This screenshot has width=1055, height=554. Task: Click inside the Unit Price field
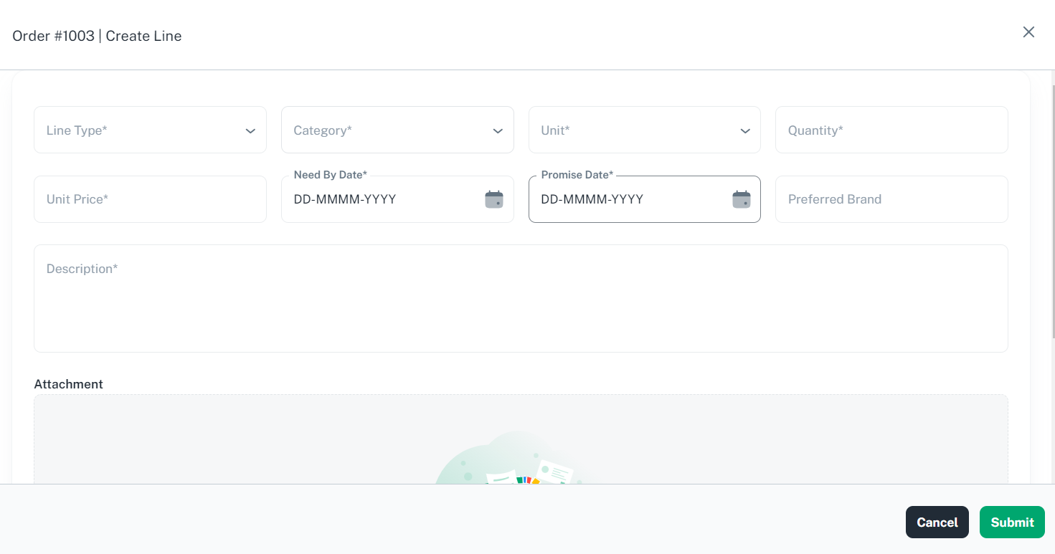[x=150, y=199]
